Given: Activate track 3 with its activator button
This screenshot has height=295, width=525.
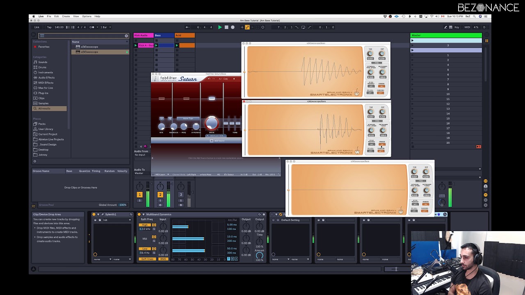Looking at the screenshot, I should pos(180,195).
